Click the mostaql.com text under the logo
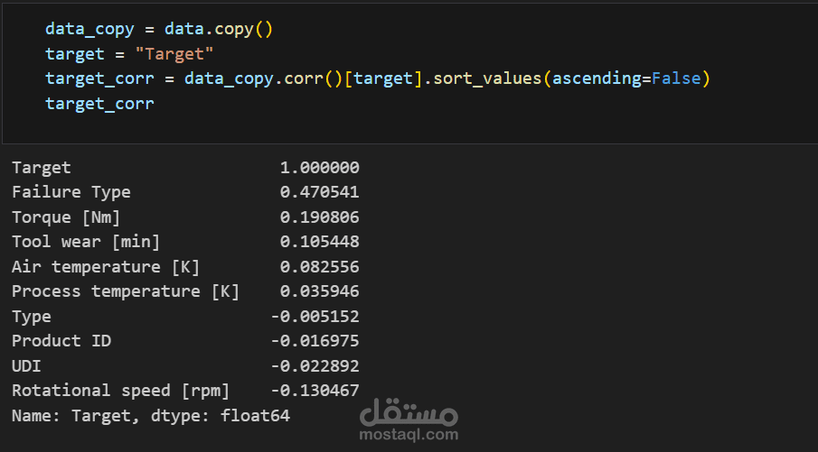 coord(409,434)
